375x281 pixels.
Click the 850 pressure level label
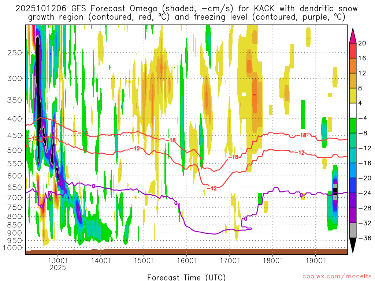click(x=15, y=225)
